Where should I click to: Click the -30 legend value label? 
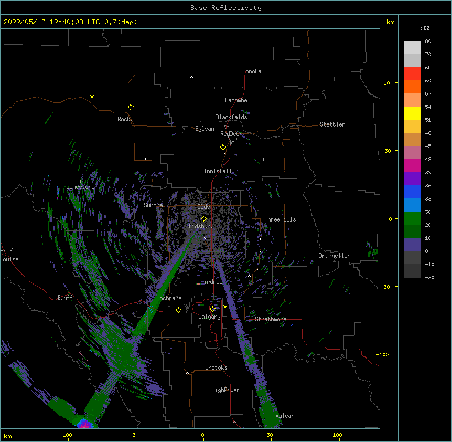pos(429,277)
